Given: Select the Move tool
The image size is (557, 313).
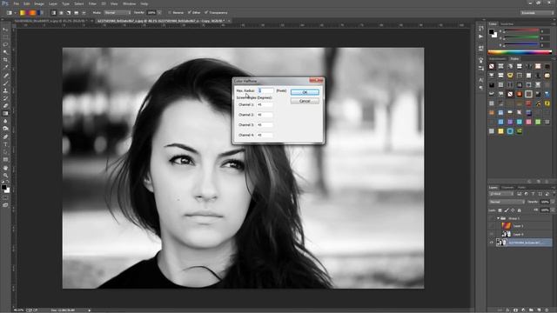Looking at the screenshot, I should [5, 30].
